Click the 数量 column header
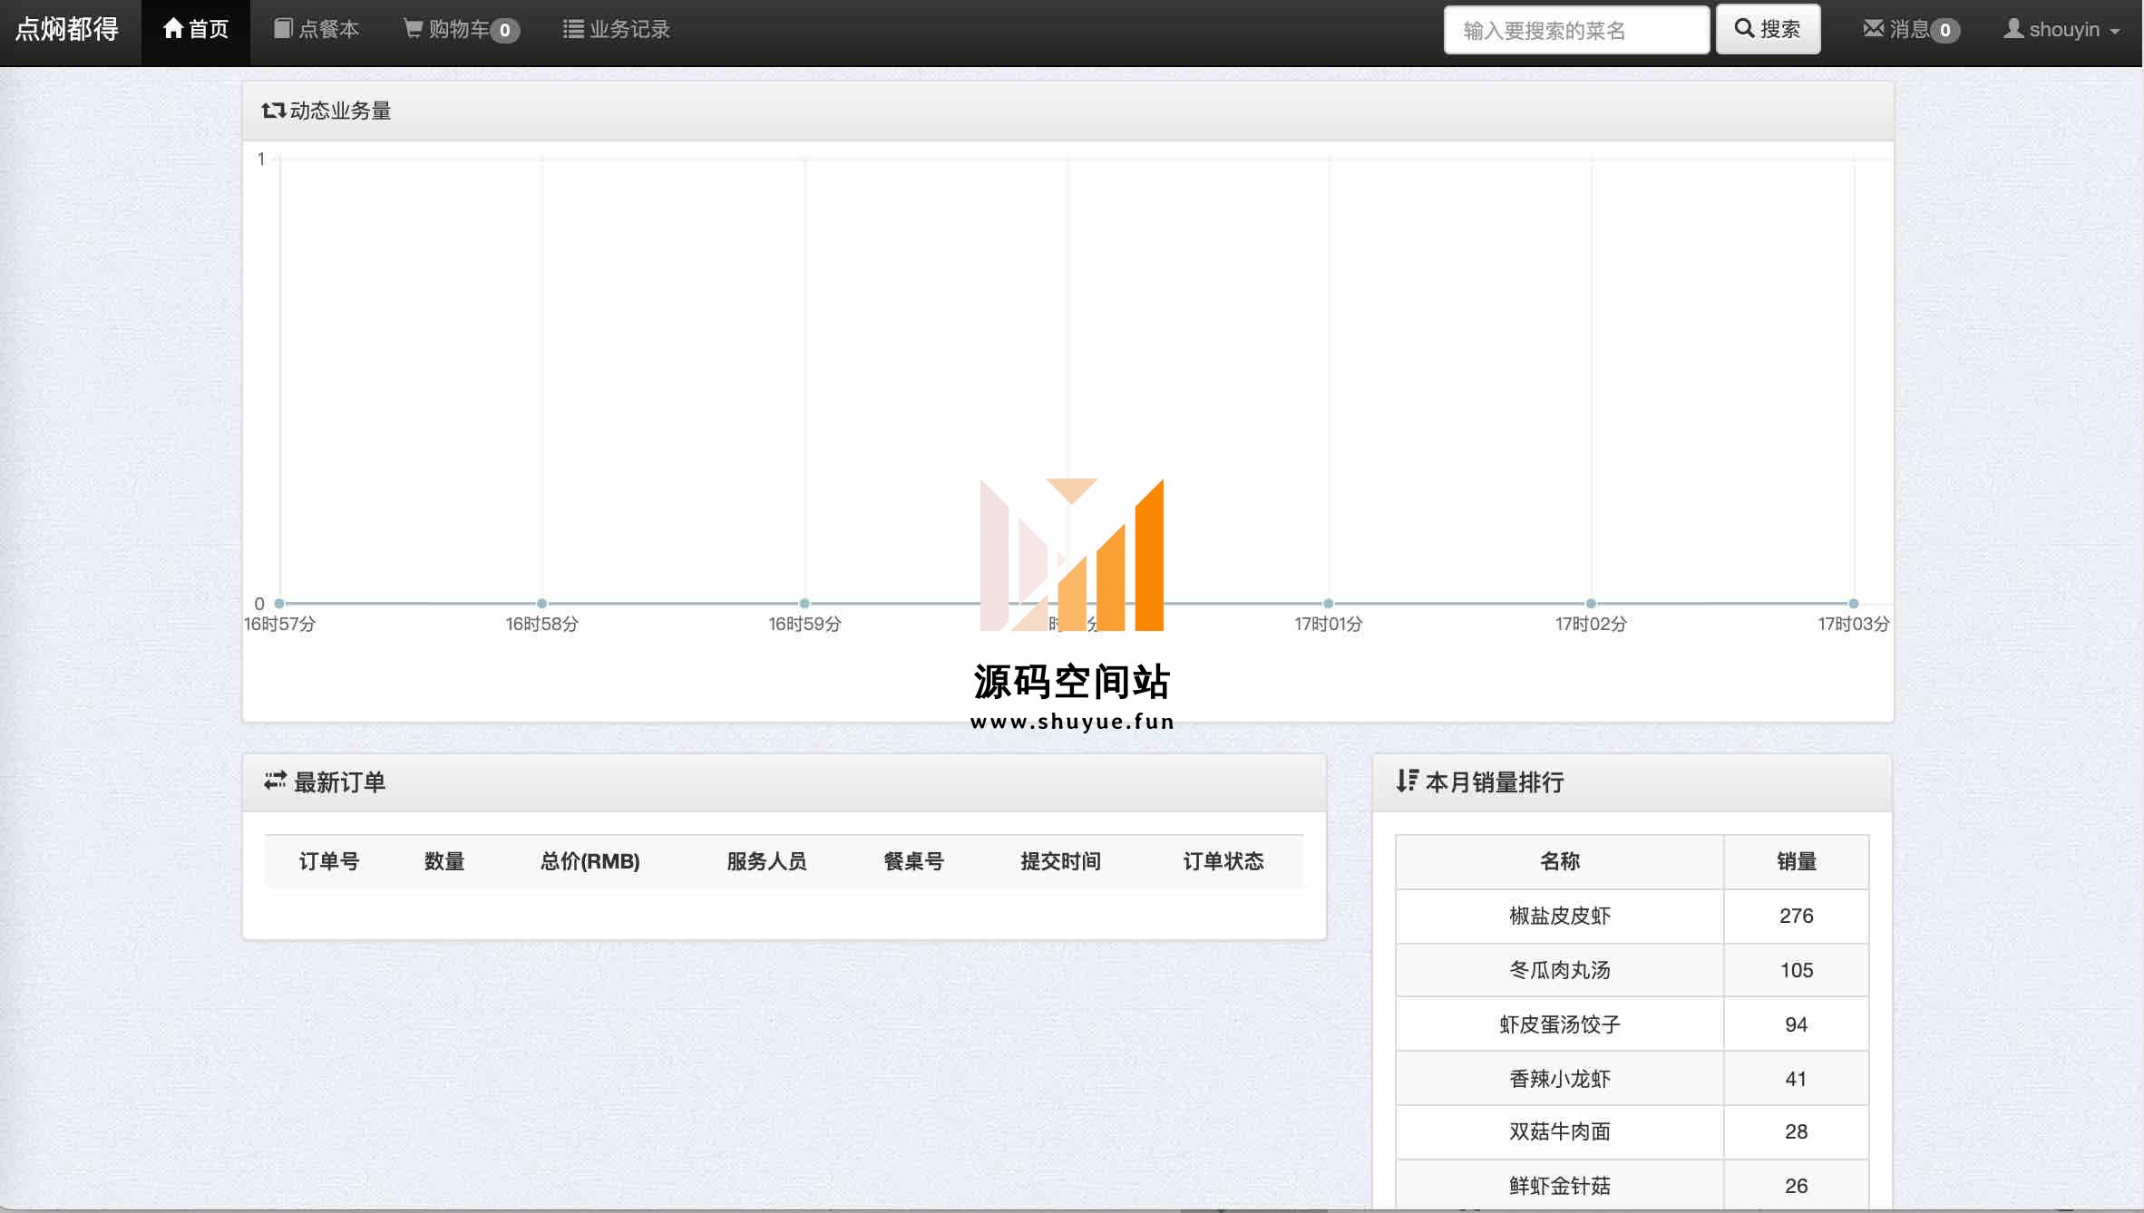 [444, 861]
